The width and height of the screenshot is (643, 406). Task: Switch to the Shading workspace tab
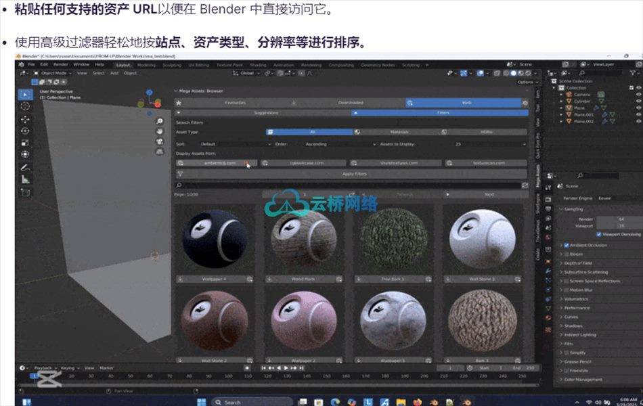click(x=258, y=65)
